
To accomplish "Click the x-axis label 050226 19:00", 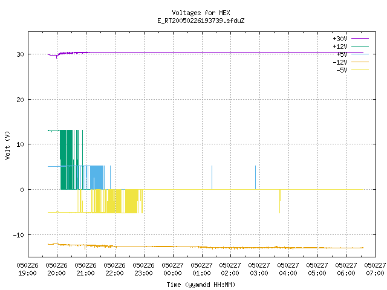I will pyautogui.click(x=27, y=269).
